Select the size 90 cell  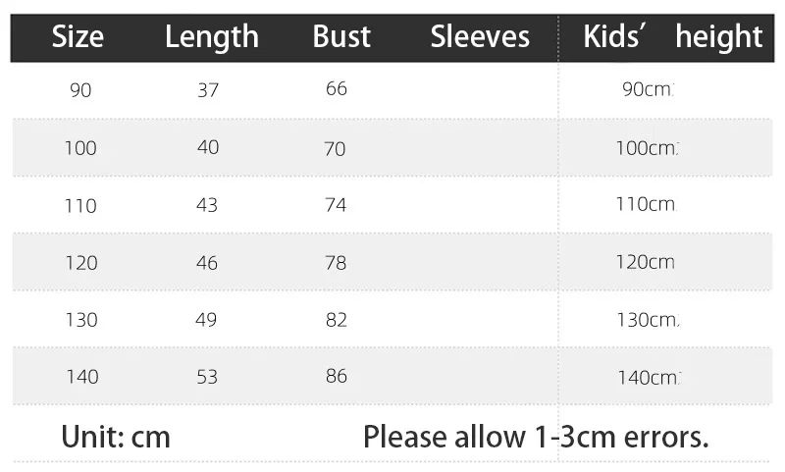pos(80,90)
